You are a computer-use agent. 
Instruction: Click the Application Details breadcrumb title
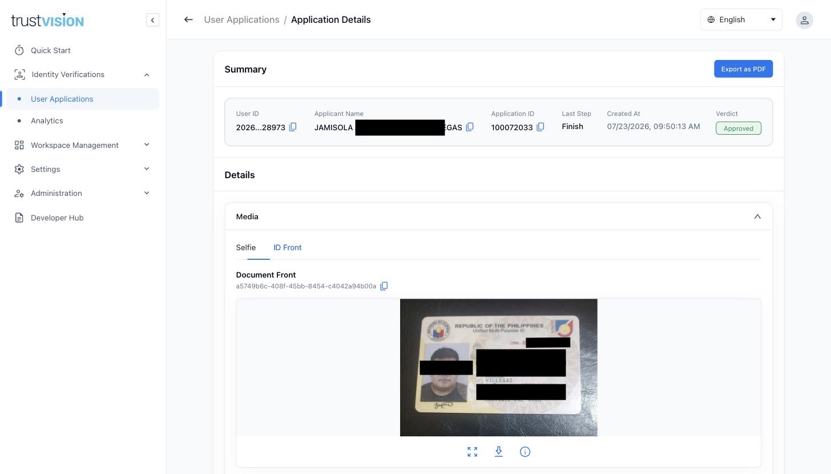point(331,19)
